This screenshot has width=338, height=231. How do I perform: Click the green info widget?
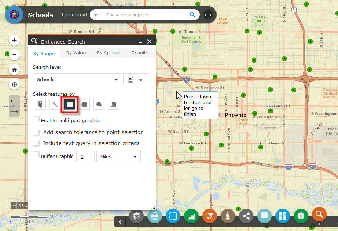coord(301,216)
